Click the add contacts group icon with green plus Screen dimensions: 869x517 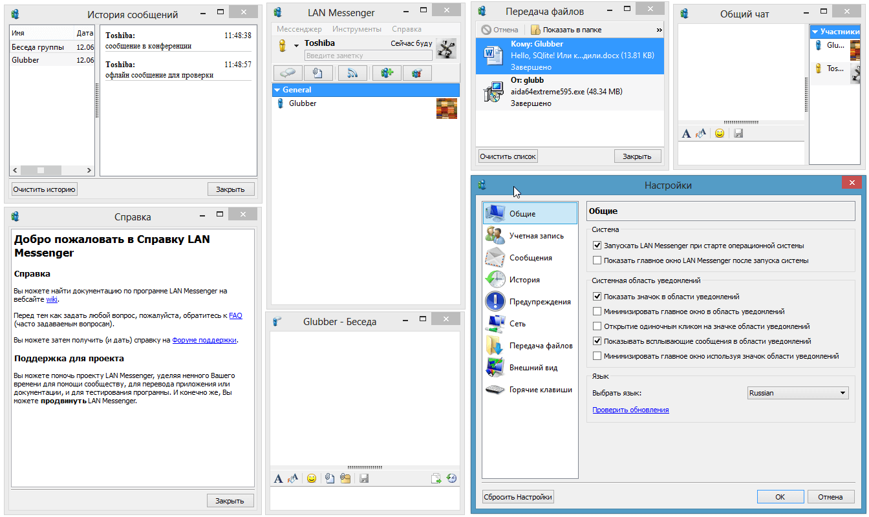pyautogui.click(x=387, y=73)
